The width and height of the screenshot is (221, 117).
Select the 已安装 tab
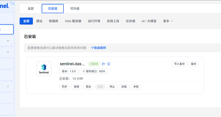[53, 9]
